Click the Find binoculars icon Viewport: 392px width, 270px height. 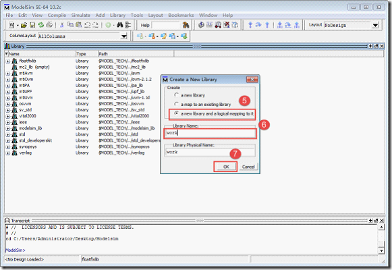[119, 25]
